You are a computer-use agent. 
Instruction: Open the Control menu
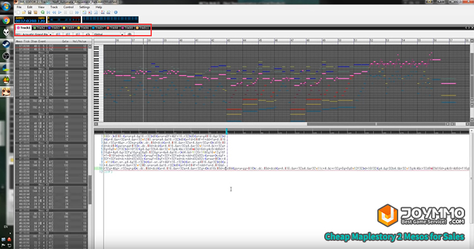68,7
